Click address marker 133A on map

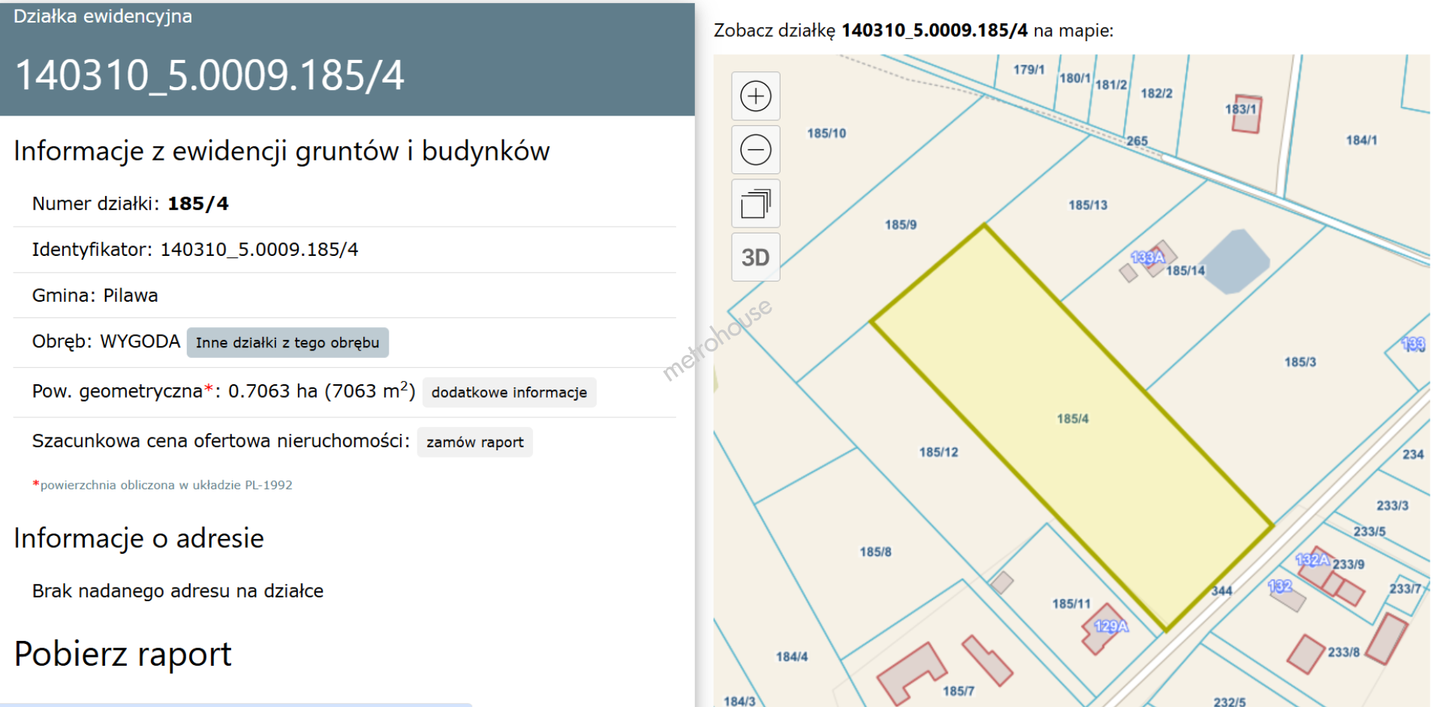[x=1147, y=257]
